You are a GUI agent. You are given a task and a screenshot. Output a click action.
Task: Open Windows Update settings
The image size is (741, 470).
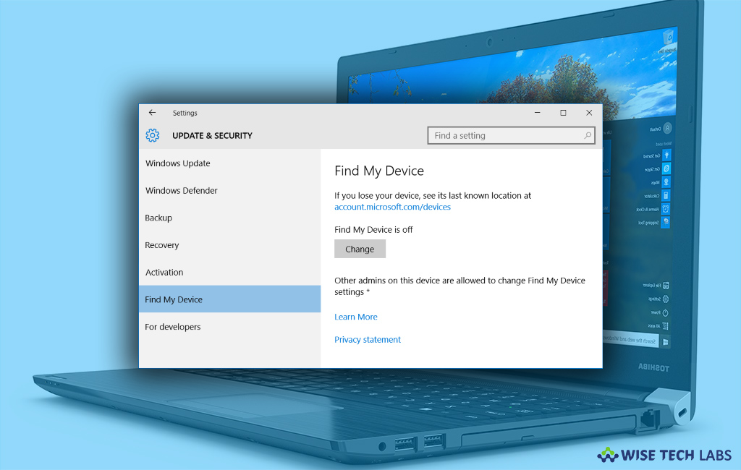tap(229, 163)
